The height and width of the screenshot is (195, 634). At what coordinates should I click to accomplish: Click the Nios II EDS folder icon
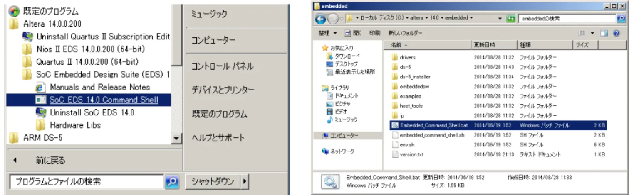[27, 49]
